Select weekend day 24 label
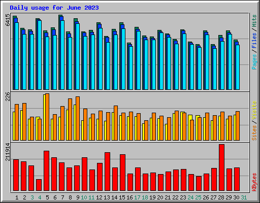The width and height of the screenshot is (260, 203). (x=190, y=197)
